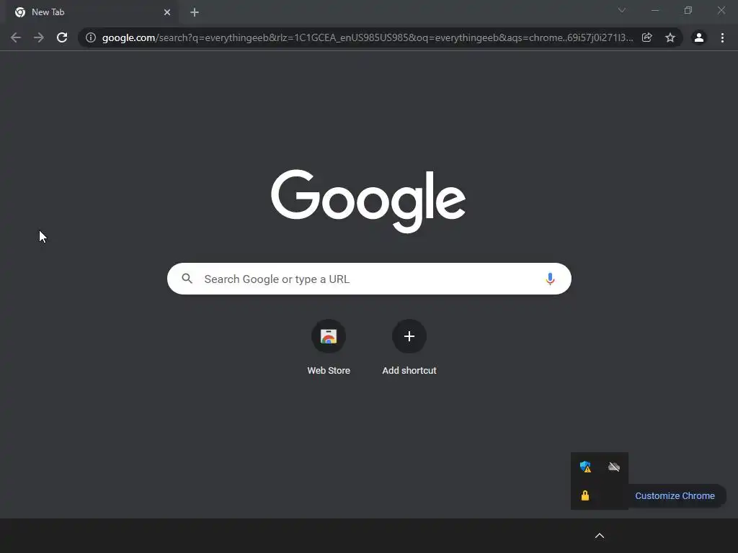Image resolution: width=738 pixels, height=553 pixels.
Task: Open the tab search dropdown arrow
Action: [x=622, y=10]
